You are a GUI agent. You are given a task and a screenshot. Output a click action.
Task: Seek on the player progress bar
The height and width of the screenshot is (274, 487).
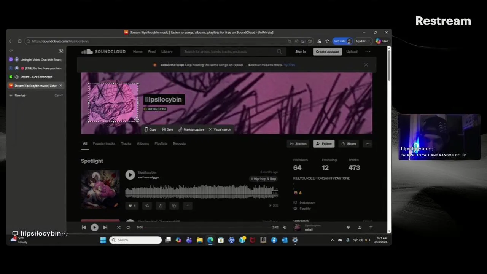coord(207,228)
